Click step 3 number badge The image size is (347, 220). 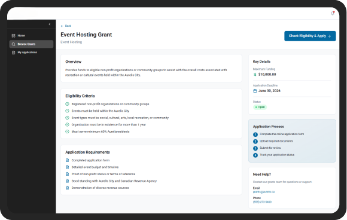[255, 148]
